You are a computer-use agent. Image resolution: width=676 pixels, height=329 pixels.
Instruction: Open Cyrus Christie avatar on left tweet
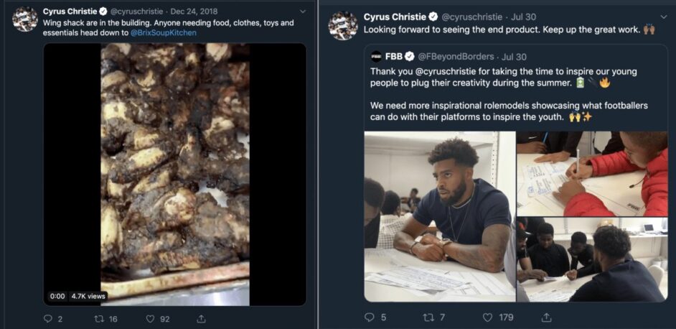[x=25, y=19]
